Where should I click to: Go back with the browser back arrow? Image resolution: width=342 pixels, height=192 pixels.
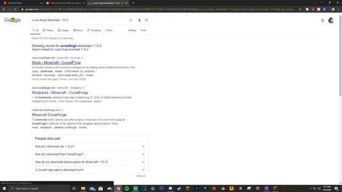4,10
